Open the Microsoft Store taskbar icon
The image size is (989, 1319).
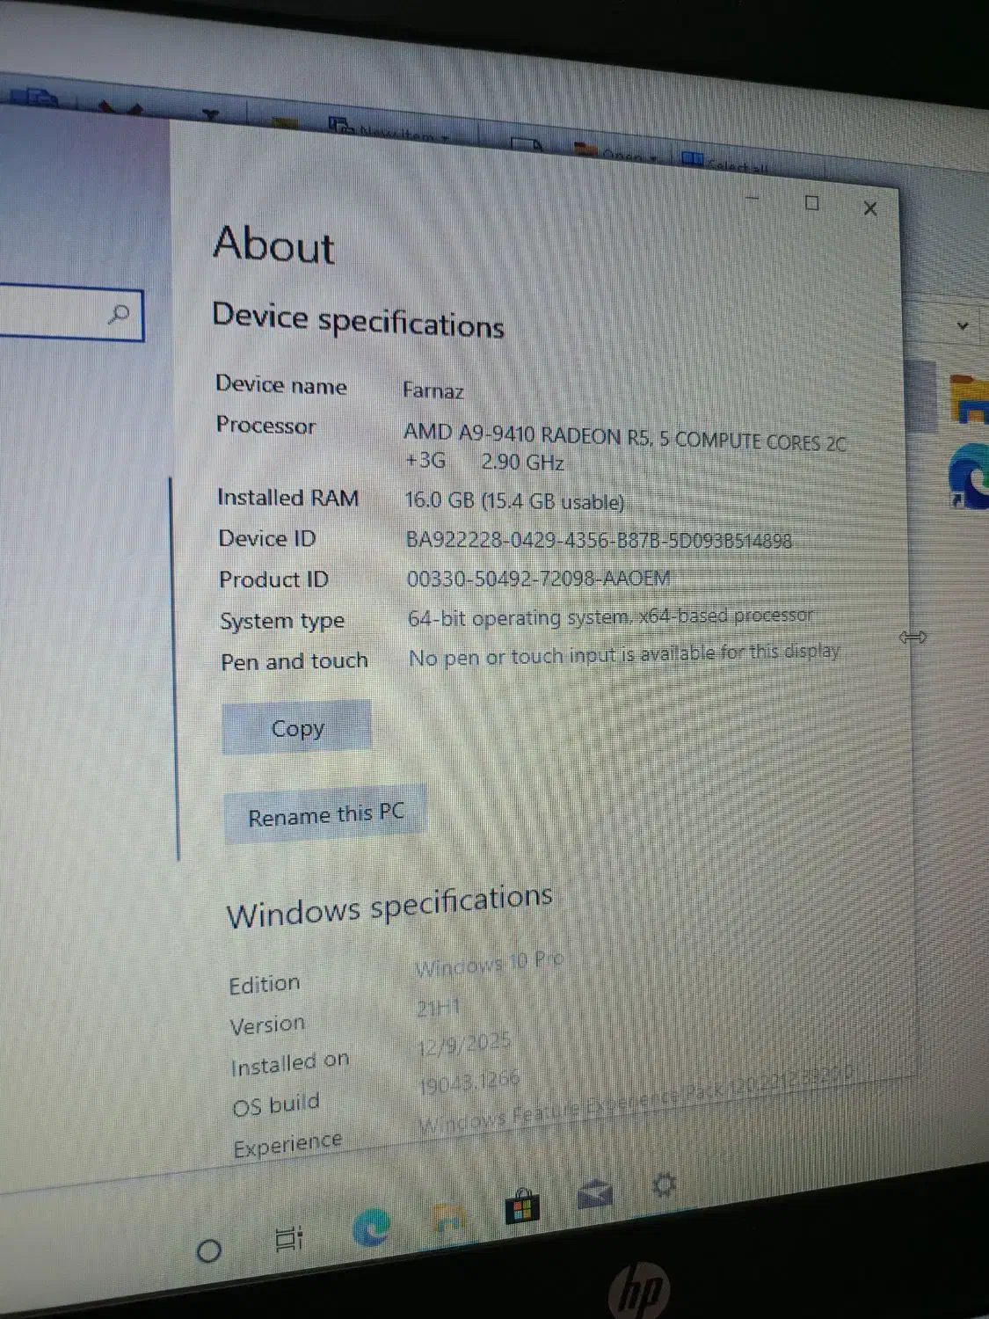click(521, 1206)
